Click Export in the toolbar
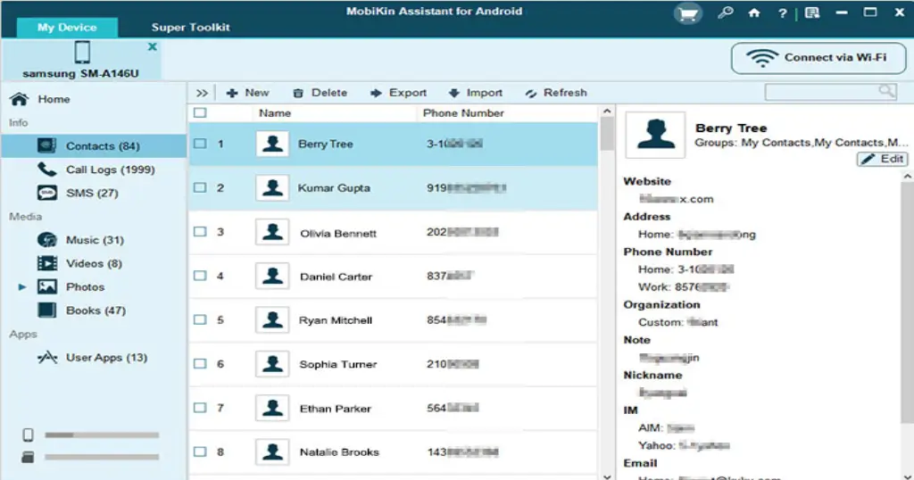The image size is (914, 480). click(x=399, y=93)
